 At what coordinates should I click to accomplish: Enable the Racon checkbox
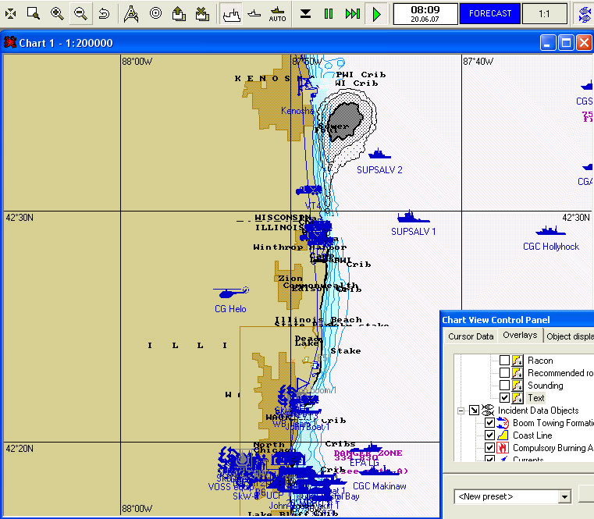pyautogui.click(x=504, y=361)
